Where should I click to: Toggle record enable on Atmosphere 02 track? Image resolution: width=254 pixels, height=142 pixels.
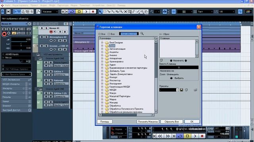pyautogui.click(x=51, y=40)
